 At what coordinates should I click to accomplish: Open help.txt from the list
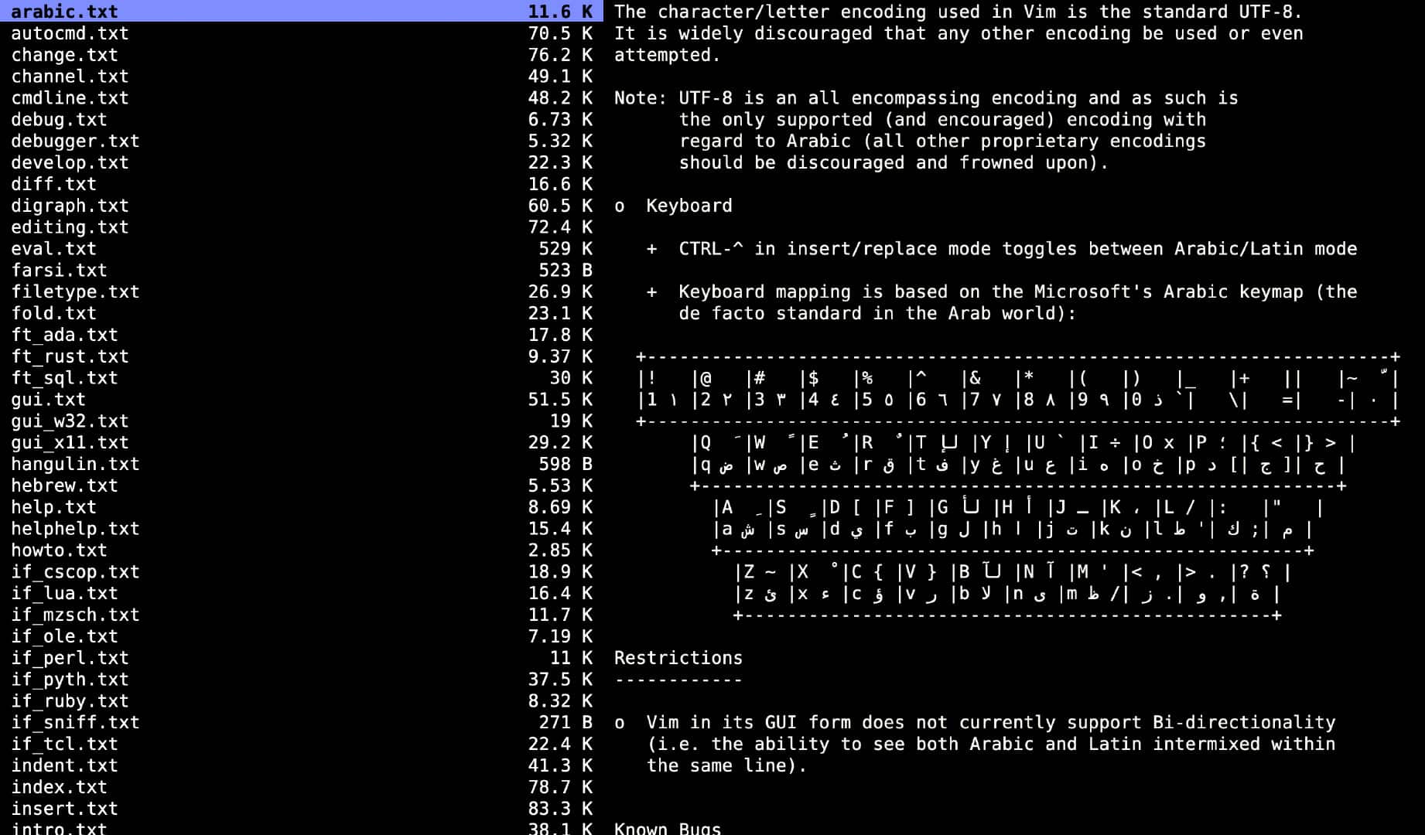302,507
